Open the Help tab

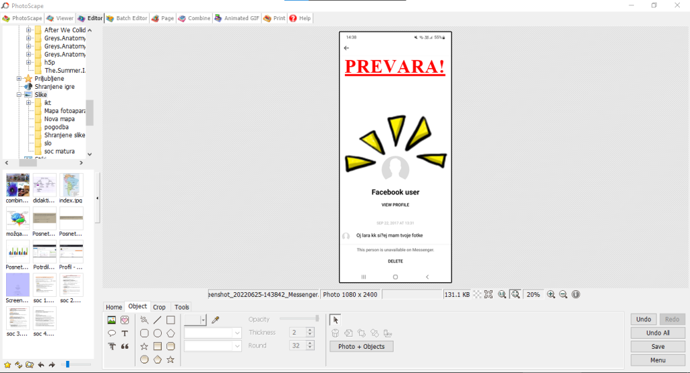click(x=300, y=18)
